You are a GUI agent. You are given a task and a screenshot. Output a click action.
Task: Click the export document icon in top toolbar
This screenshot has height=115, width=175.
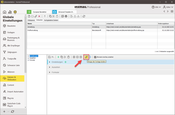coord(71,16)
